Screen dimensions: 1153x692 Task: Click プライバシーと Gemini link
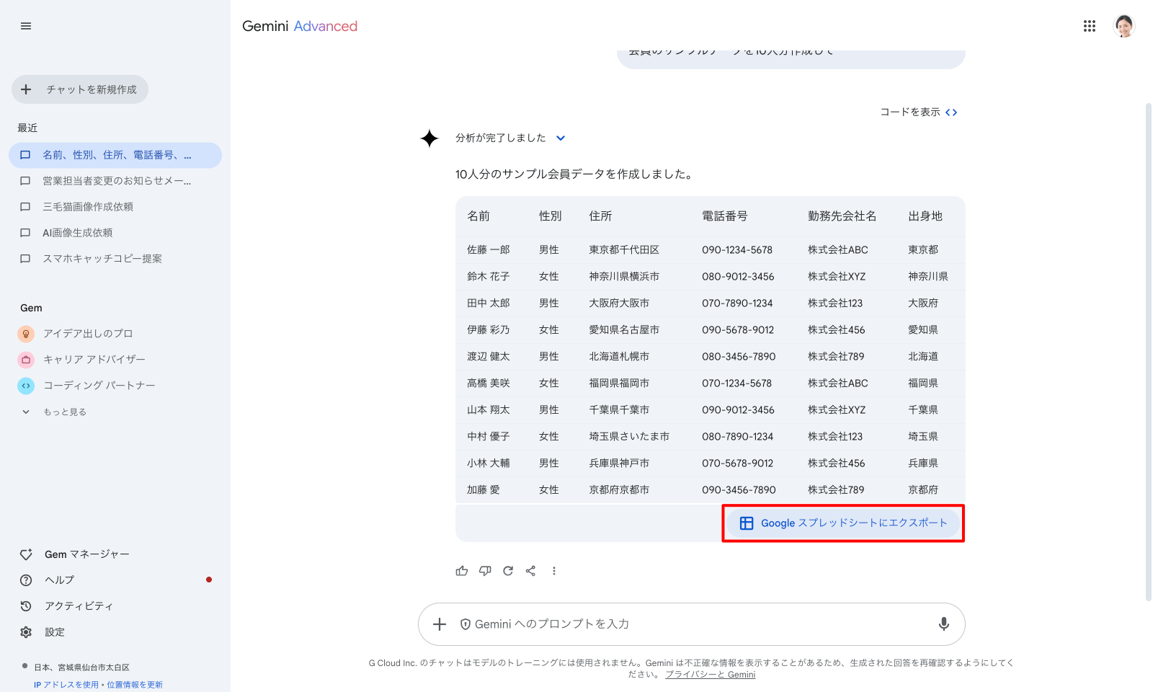tap(710, 675)
